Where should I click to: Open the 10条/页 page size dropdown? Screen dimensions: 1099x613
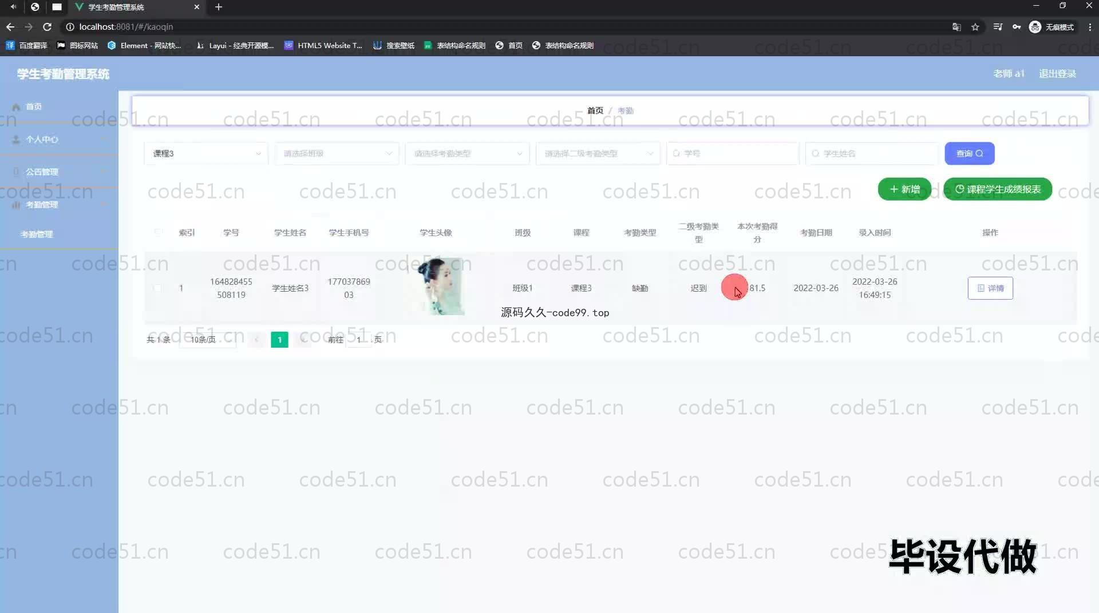click(x=207, y=340)
